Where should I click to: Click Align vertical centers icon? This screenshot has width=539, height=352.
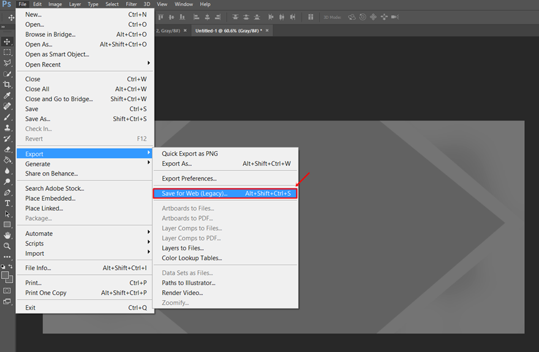171,17
